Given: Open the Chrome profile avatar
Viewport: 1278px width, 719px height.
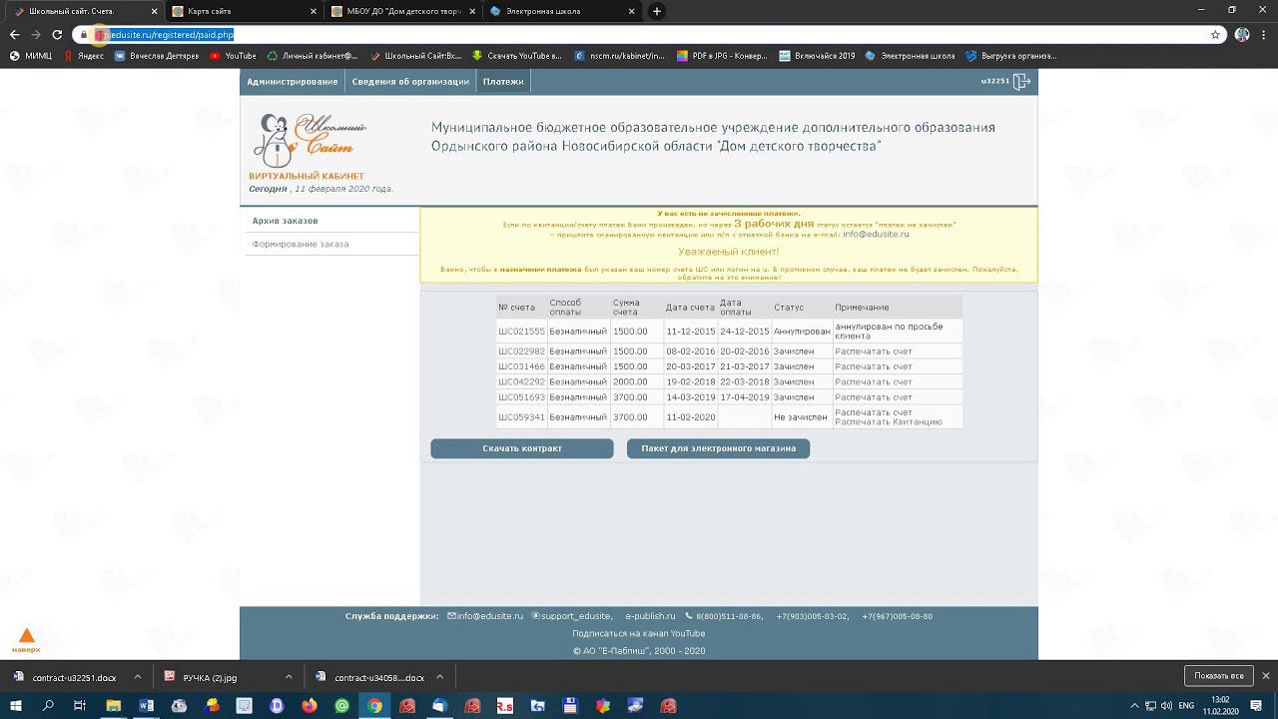Looking at the screenshot, I should click(x=1242, y=34).
